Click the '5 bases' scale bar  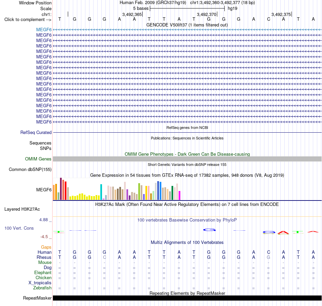[x=187, y=8]
